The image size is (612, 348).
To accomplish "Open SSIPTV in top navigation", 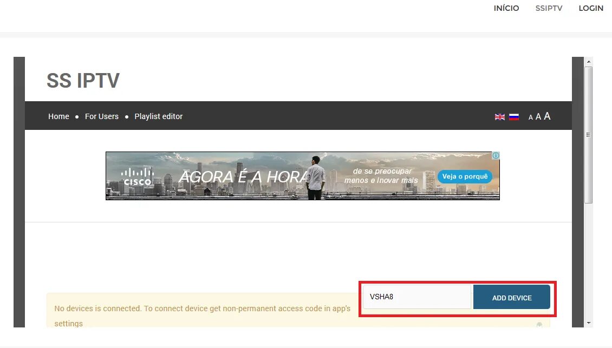I will [x=549, y=8].
